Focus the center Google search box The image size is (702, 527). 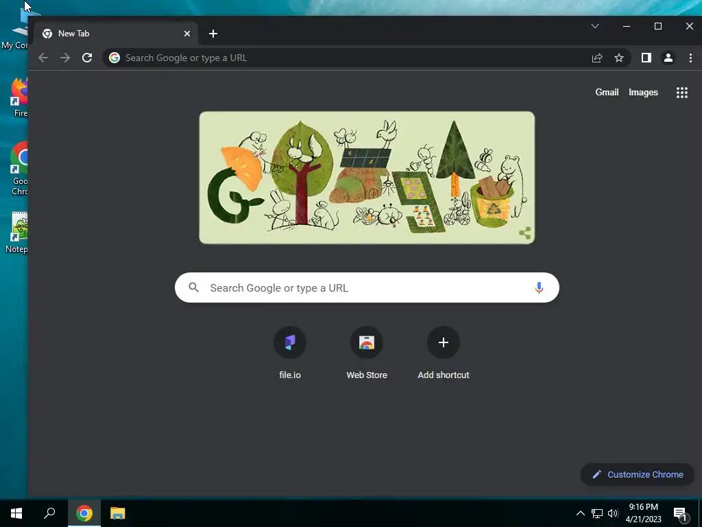367,288
